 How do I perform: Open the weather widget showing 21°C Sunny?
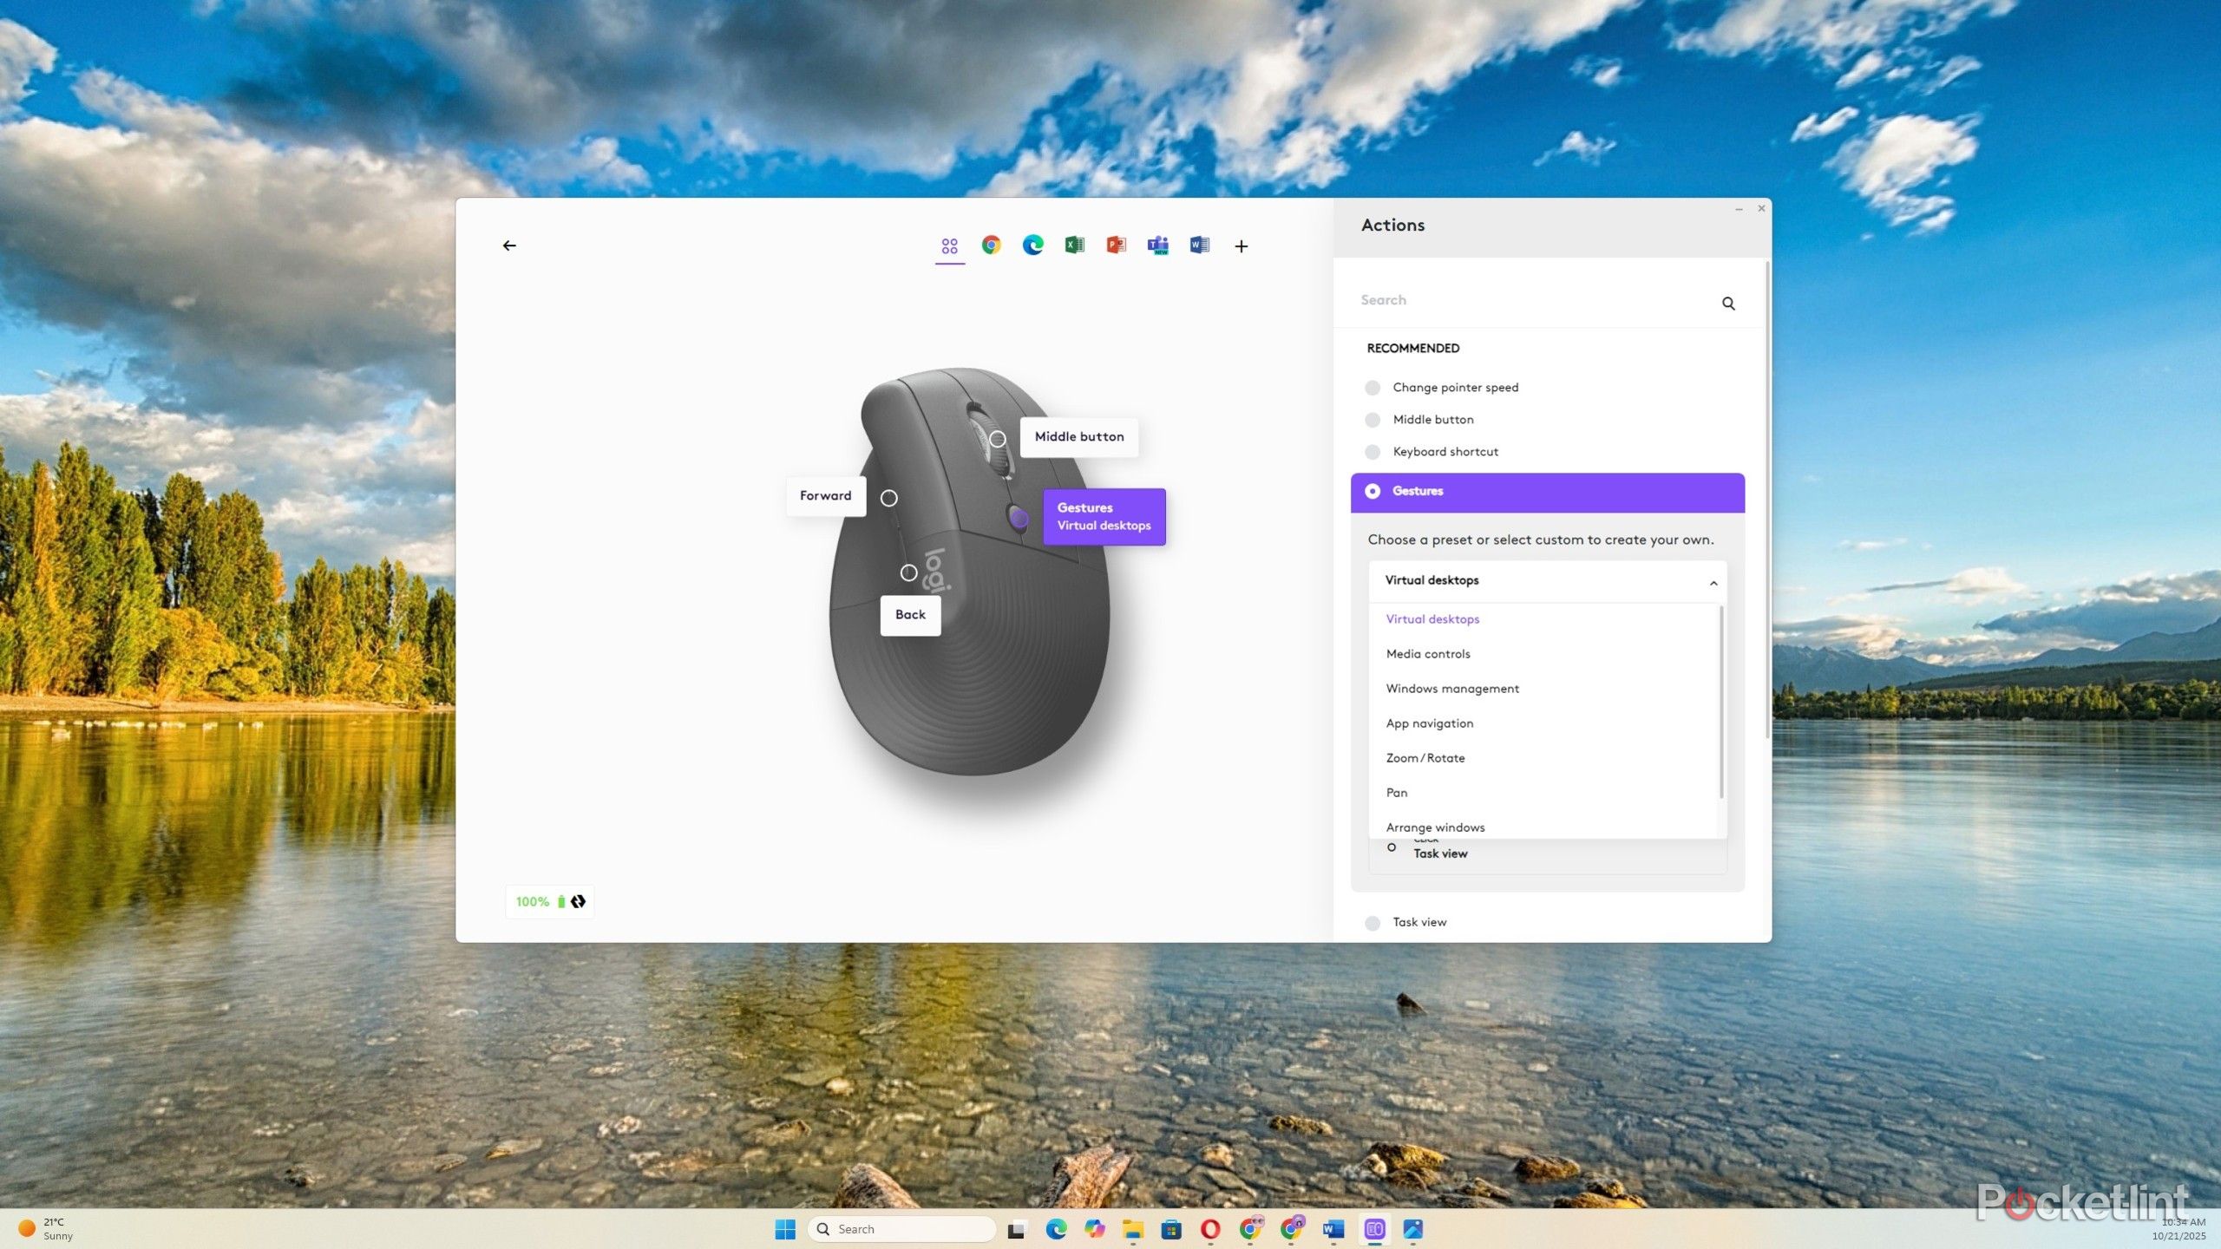click(46, 1228)
